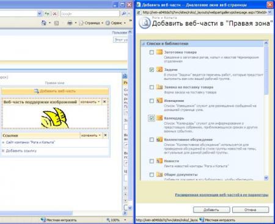Viewport: 275px width, 224px height.
Task: Open изменить menu of the image web part
Action: tap(90, 102)
